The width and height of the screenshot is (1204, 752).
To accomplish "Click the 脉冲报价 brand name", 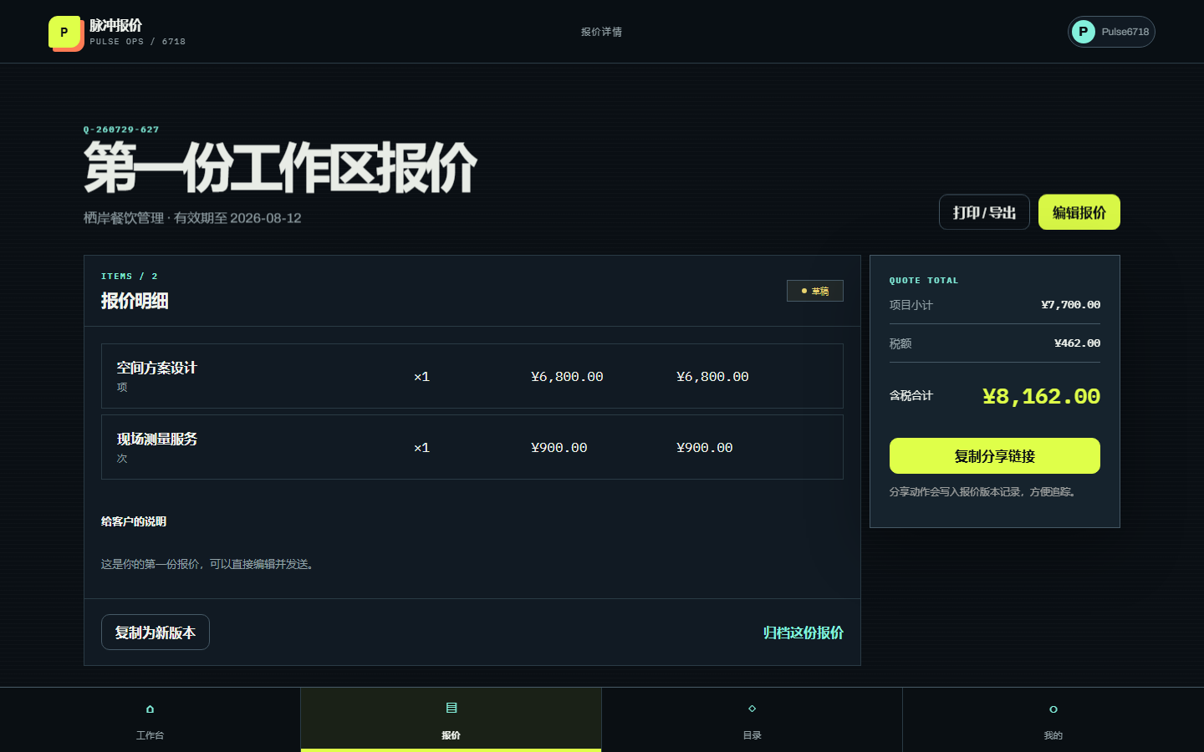I will tap(116, 25).
